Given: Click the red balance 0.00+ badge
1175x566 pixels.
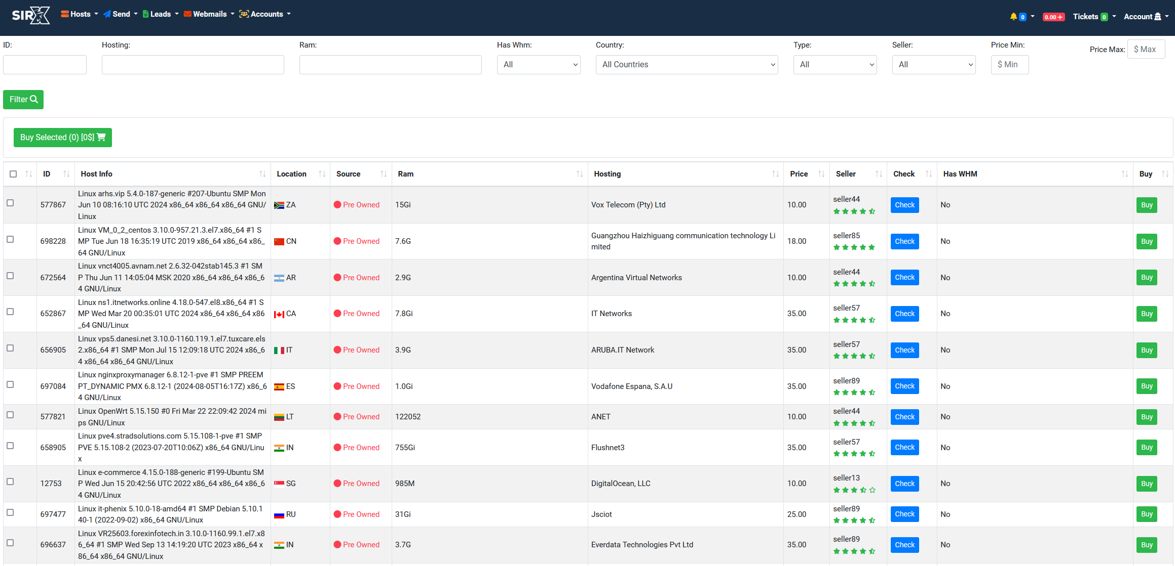Looking at the screenshot, I should [x=1053, y=17].
